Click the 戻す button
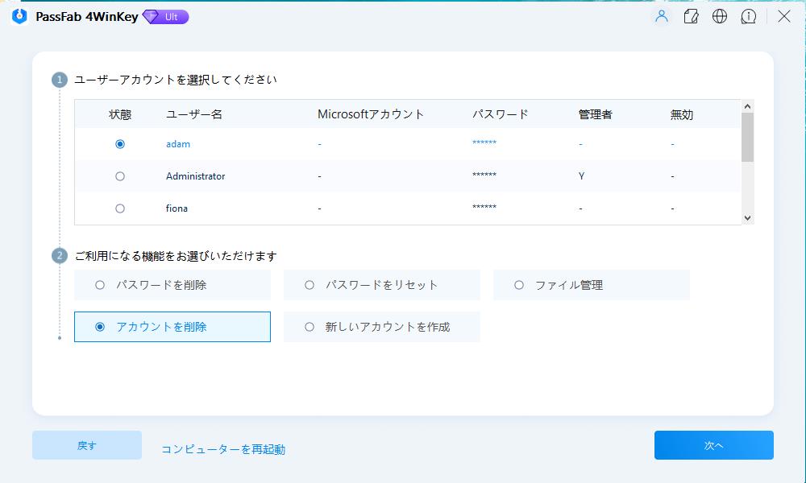Screen dimensions: 806x483 pyautogui.click(x=87, y=445)
